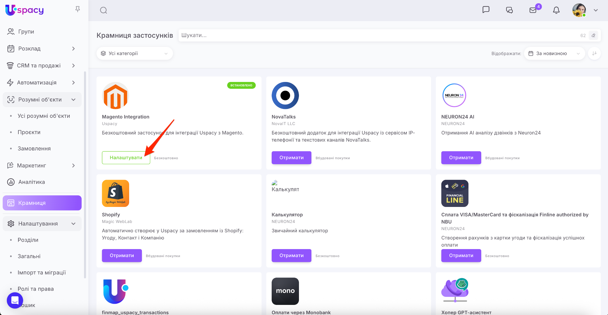
Task: Clear search using the eraser icon
Action: 593,35
